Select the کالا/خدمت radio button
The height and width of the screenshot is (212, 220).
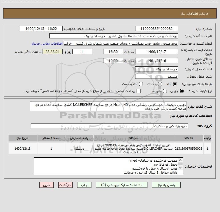pyautogui.click(x=141, y=84)
